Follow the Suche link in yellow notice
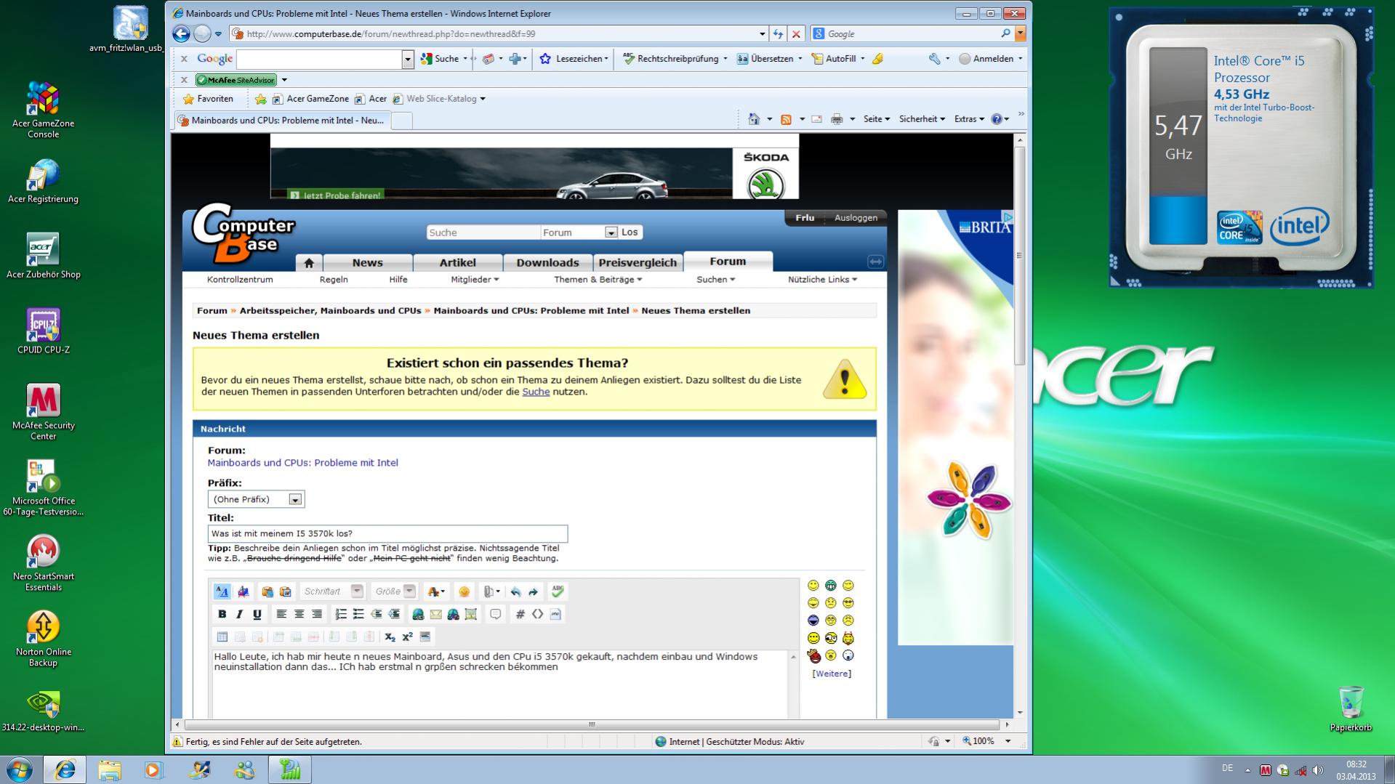The width and height of the screenshot is (1395, 784). pos(536,392)
